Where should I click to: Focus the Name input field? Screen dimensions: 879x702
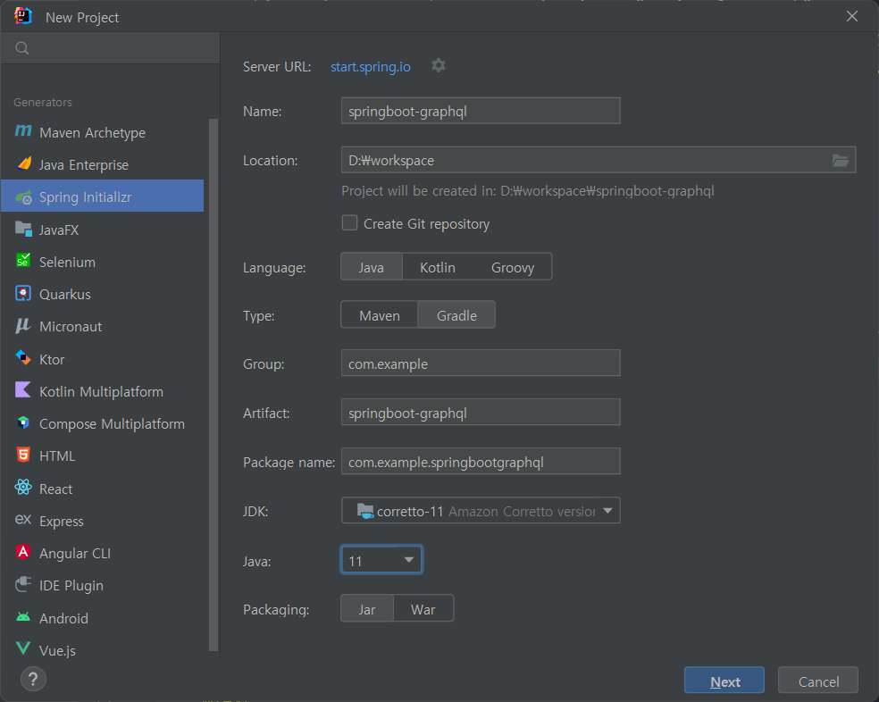pyautogui.click(x=481, y=111)
